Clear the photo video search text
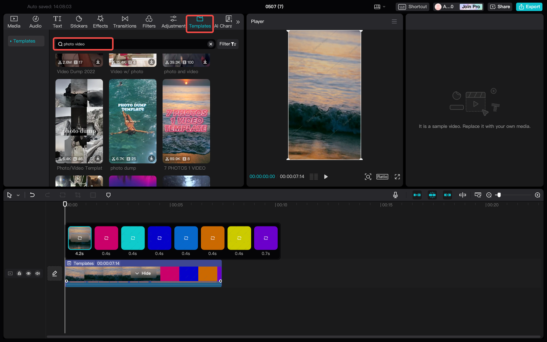The height and width of the screenshot is (342, 547). point(211,44)
